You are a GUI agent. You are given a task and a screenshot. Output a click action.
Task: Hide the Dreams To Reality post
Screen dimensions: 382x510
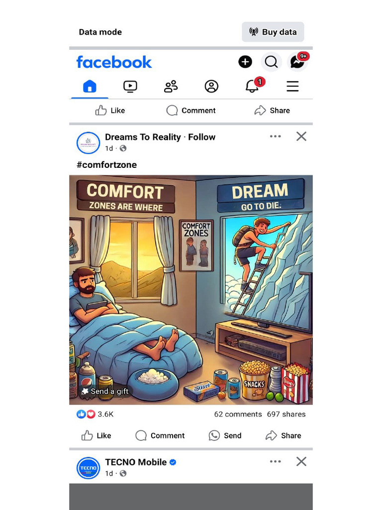coord(301,136)
